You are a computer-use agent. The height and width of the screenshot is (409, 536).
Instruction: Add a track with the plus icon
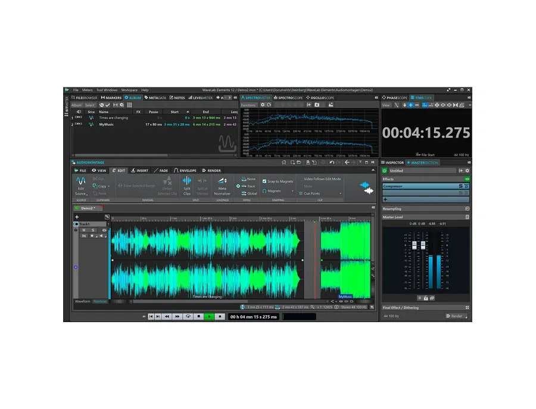pyautogui.click(x=77, y=217)
